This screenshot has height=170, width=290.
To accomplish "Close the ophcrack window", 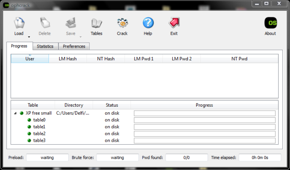I will 279,4.
